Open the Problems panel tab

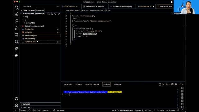coord(68,84)
